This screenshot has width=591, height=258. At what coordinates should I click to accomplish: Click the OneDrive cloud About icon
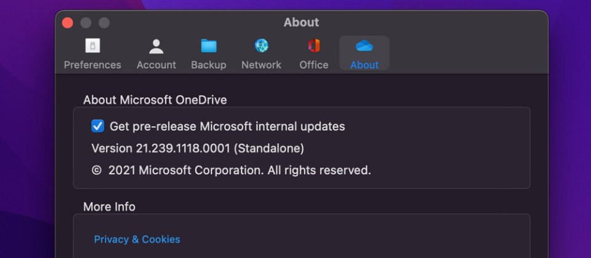364,46
